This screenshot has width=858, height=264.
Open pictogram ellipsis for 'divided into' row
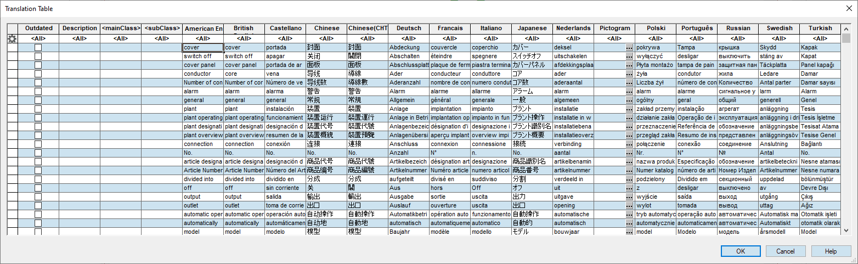click(x=629, y=179)
